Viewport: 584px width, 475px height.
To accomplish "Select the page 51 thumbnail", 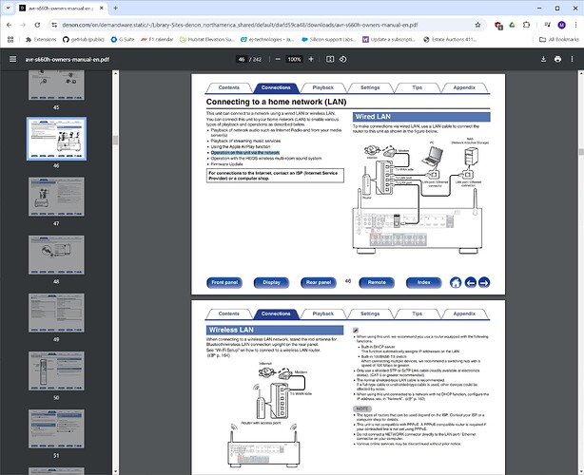I will (x=56, y=428).
